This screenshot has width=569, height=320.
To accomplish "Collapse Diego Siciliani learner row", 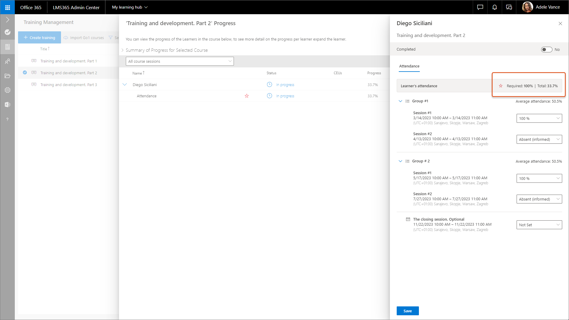I will click(125, 85).
